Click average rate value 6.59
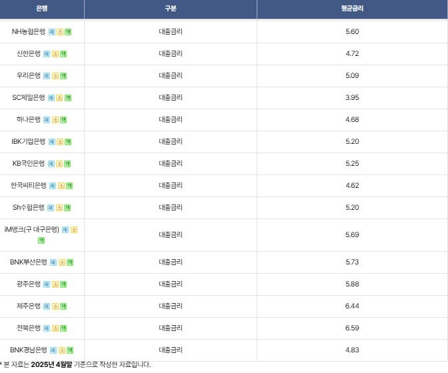This screenshot has height=373, width=448. [352, 328]
